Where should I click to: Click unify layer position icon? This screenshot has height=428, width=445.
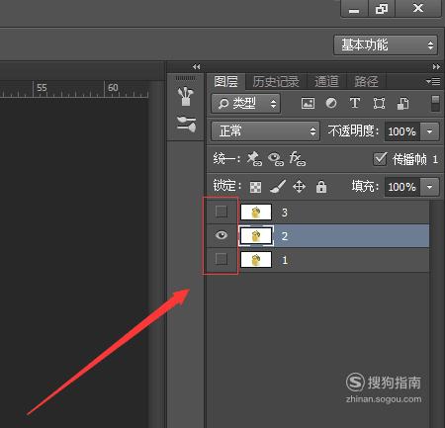point(254,159)
